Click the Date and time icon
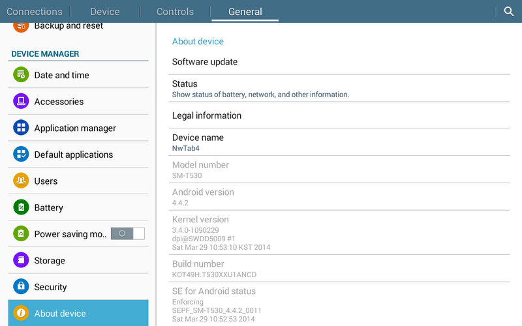 coord(21,75)
